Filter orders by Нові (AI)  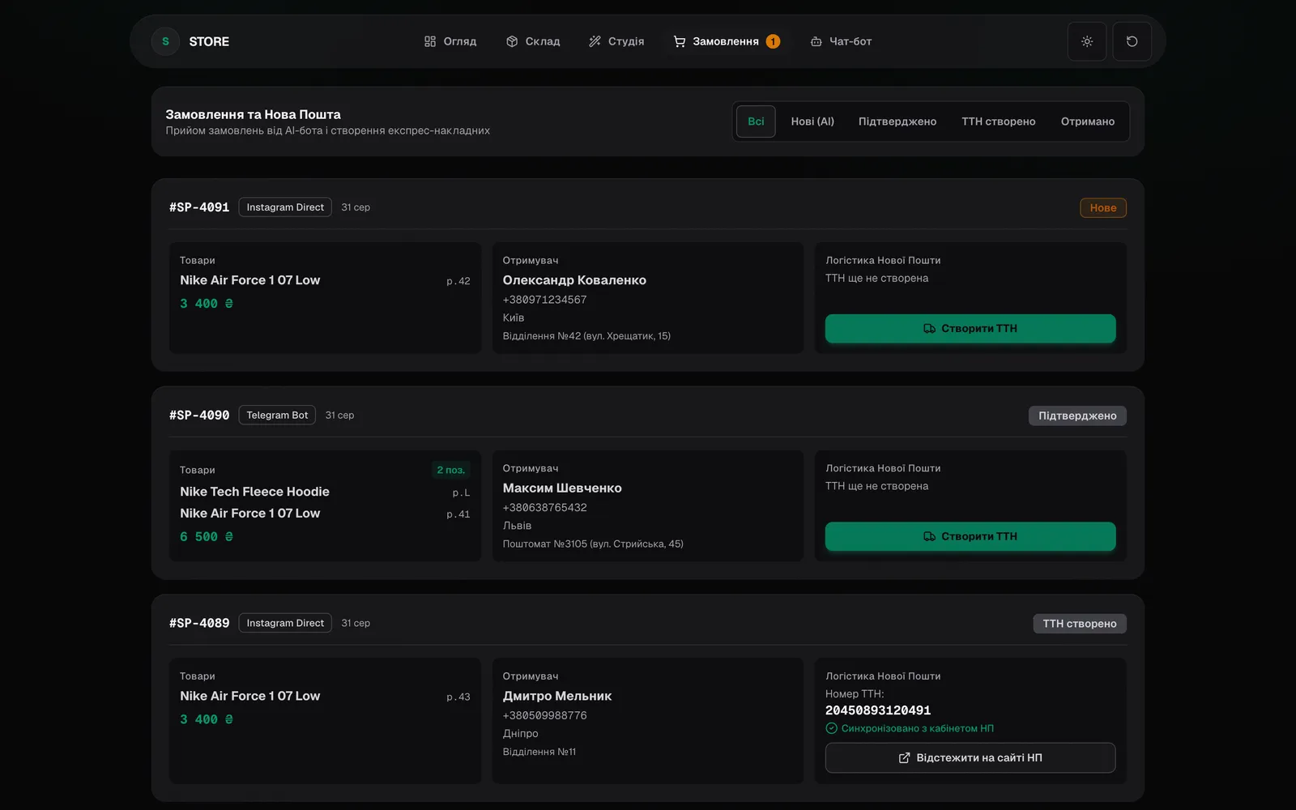click(x=812, y=122)
